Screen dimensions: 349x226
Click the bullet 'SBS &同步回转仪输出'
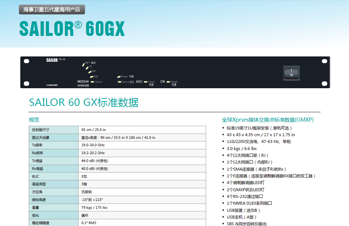click(x=247, y=223)
